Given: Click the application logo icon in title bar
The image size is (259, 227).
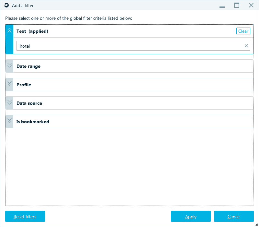Looking at the screenshot, I should 6,6.
